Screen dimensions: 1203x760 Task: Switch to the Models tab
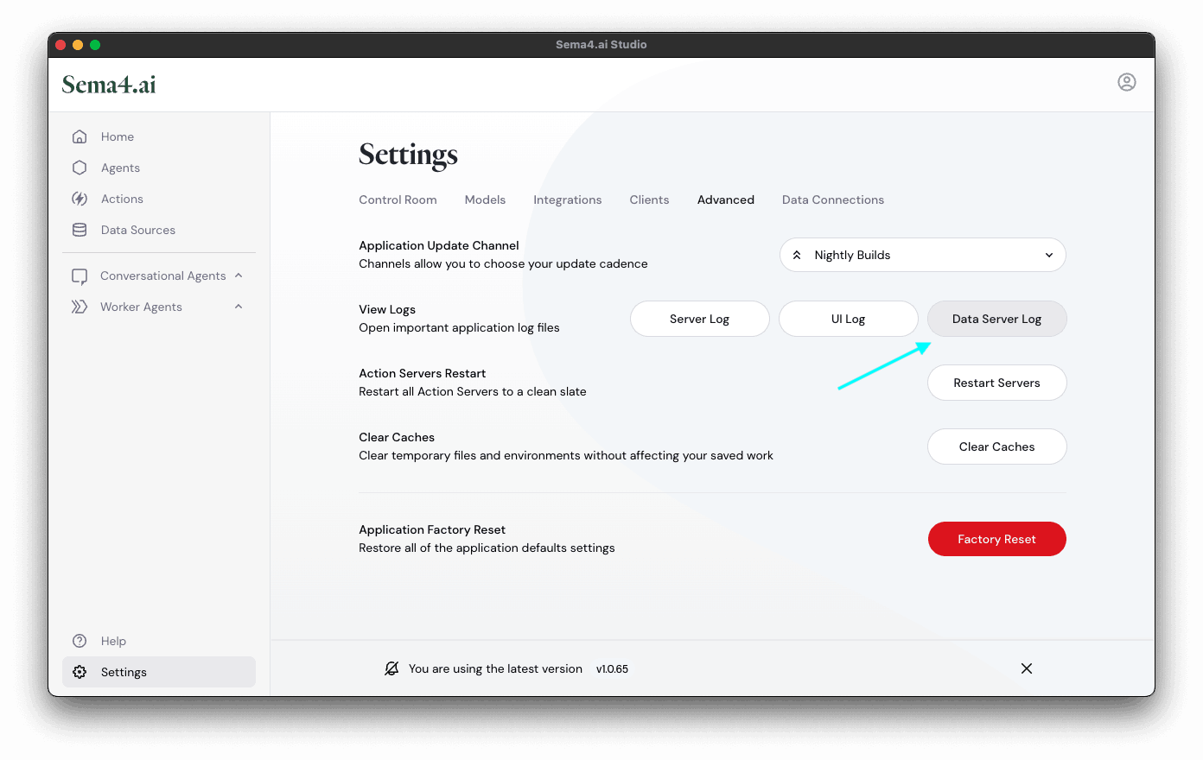(x=485, y=199)
